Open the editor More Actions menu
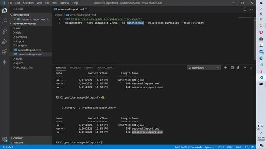 pyautogui.click(x=251, y=9)
